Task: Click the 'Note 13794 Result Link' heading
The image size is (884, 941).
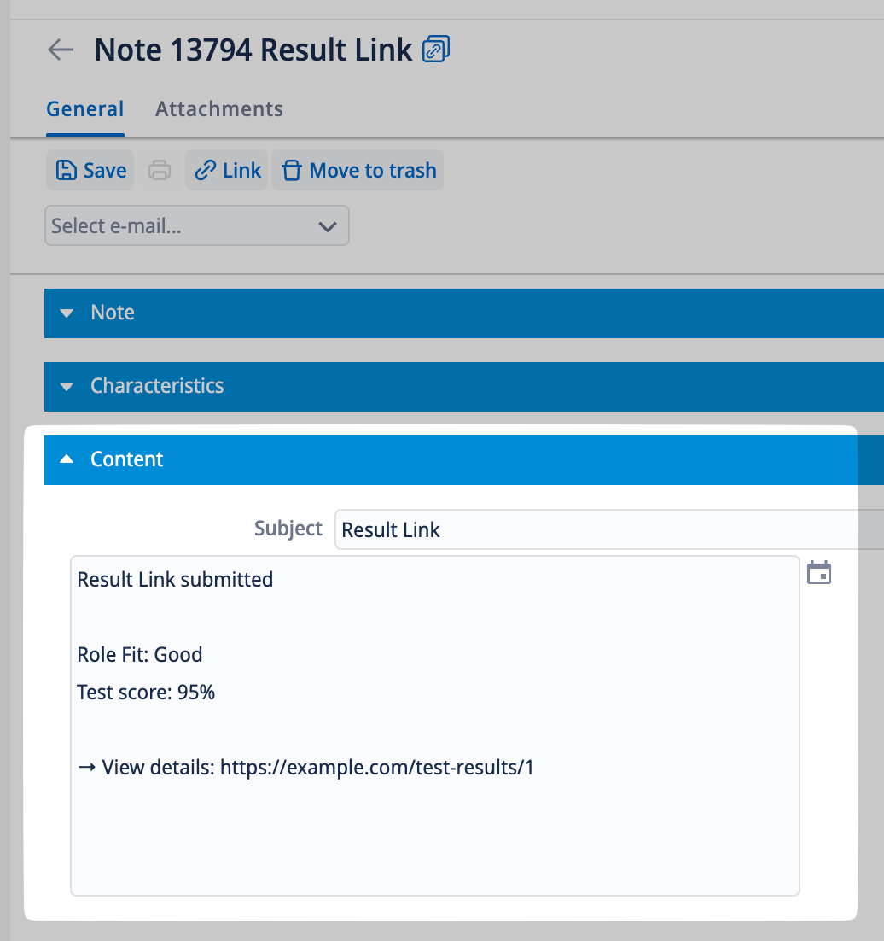Action: (x=253, y=50)
